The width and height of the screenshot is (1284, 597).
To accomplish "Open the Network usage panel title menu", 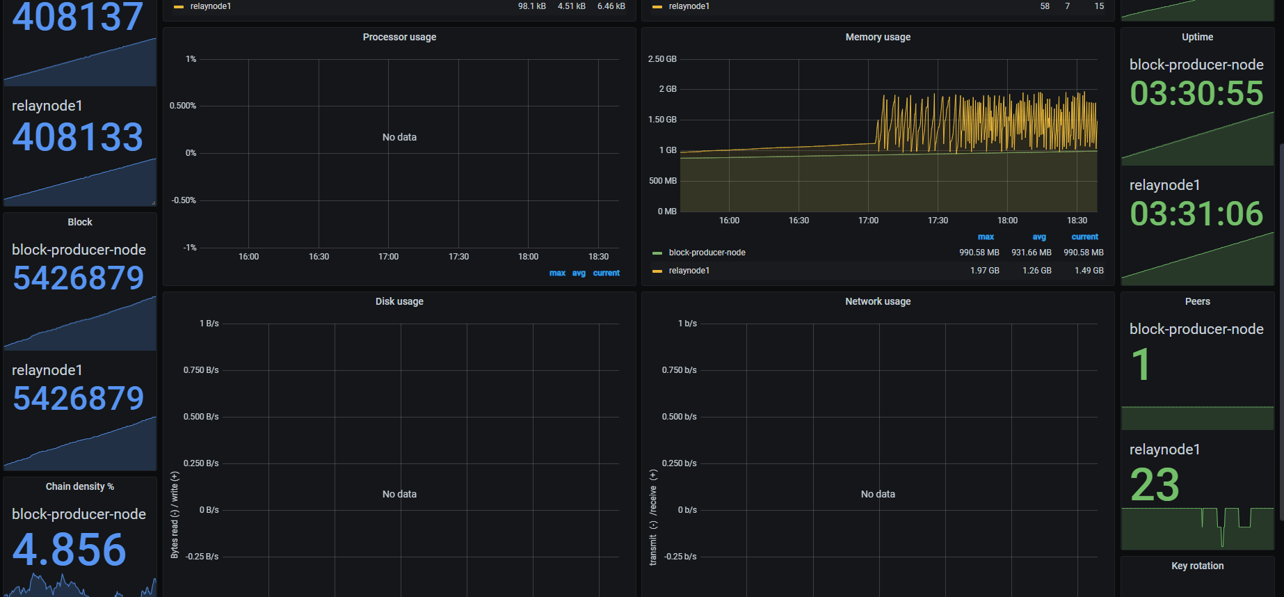I will tap(878, 301).
